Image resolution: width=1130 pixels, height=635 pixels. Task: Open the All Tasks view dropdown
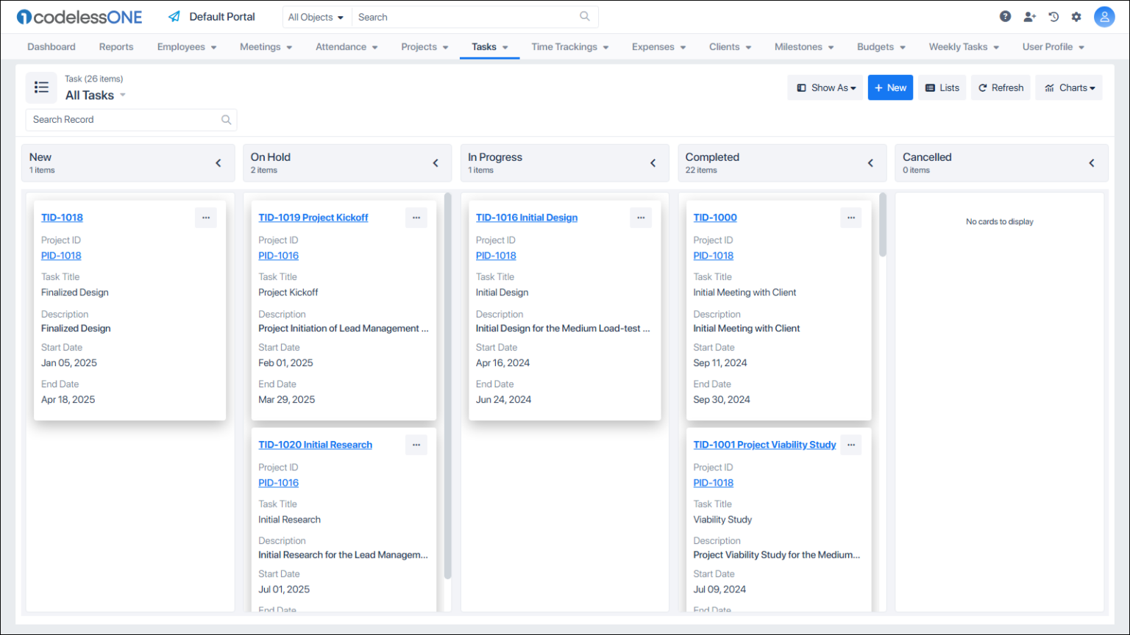click(x=123, y=95)
